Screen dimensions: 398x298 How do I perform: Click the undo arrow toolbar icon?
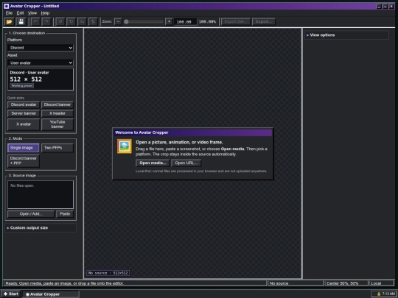(x=35, y=22)
